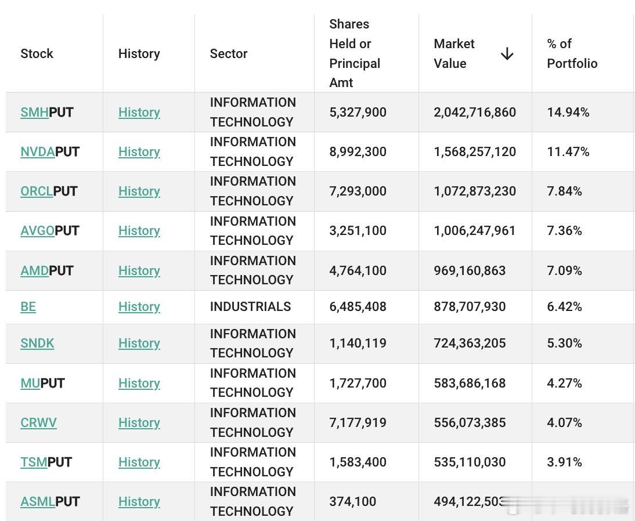Viewport: 635px width, 521px height.
Task: Select market value 1,568,257,120
Action: (475, 152)
